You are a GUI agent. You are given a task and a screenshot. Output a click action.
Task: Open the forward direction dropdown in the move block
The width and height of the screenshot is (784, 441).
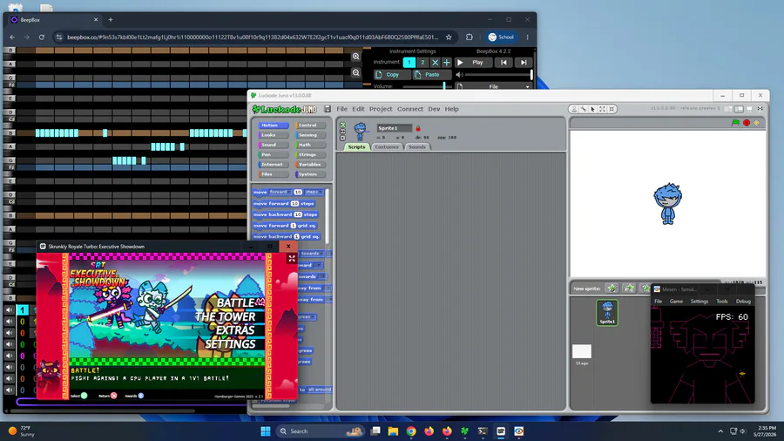[x=280, y=192]
